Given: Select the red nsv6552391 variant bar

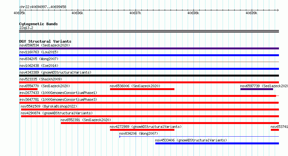Looking at the screenshot, I should click(170, 123).
